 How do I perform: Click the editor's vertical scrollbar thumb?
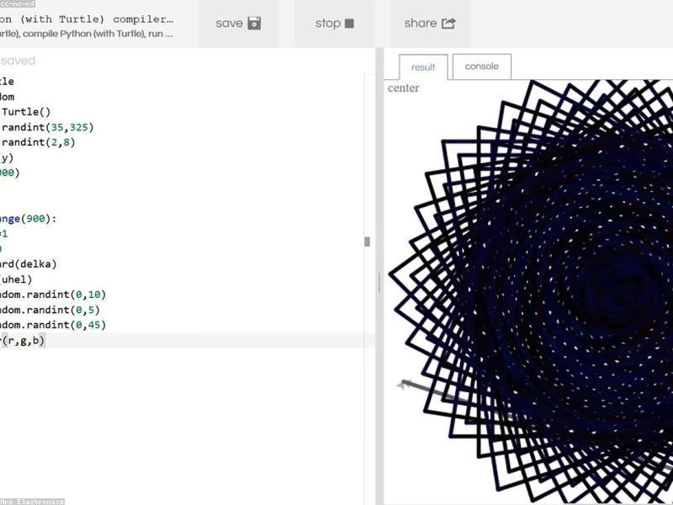(367, 242)
